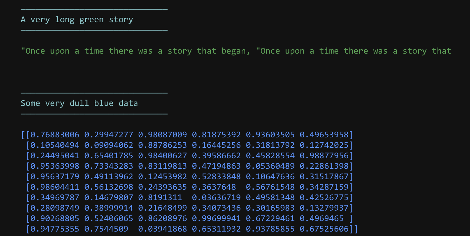The width and height of the screenshot is (470, 236).
Task: Click the word 'began' in the story
Action: (233, 51)
